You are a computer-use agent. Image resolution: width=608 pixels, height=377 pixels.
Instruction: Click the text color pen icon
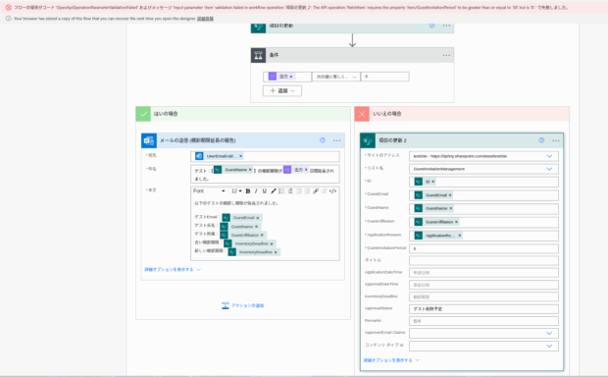click(x=274, y=191)
